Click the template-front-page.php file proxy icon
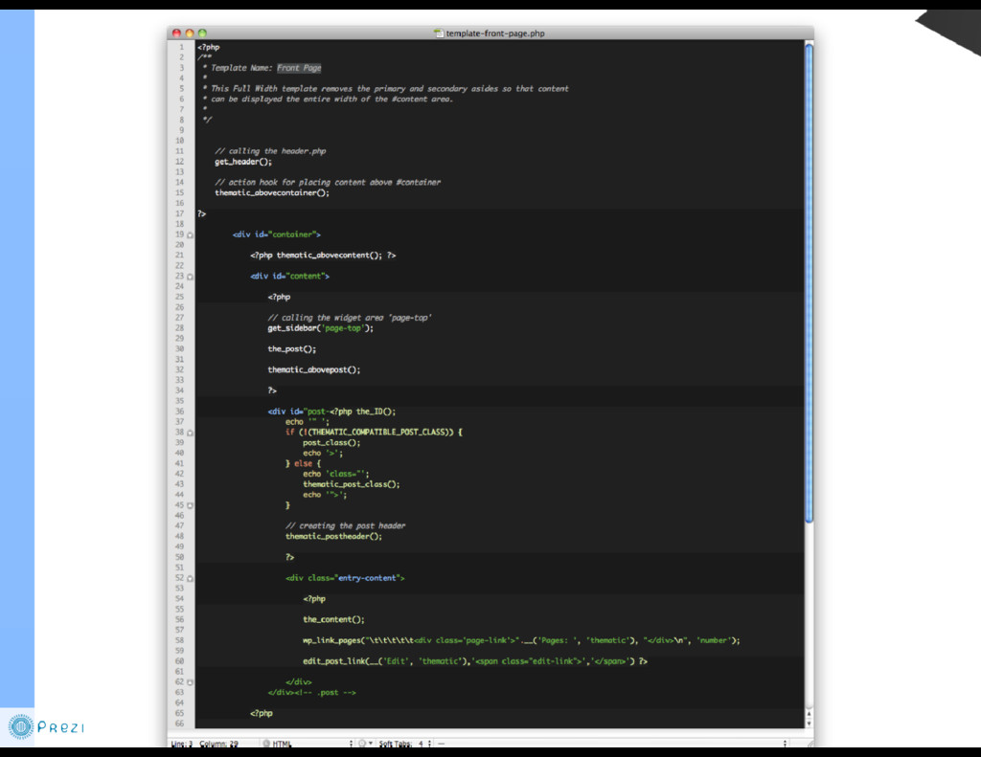 439,33
